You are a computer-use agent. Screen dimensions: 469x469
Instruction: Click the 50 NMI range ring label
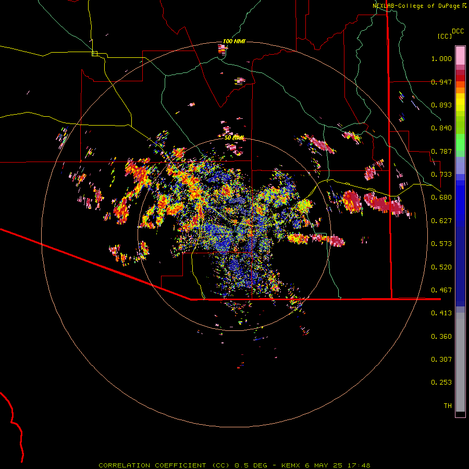pos(234,138)
